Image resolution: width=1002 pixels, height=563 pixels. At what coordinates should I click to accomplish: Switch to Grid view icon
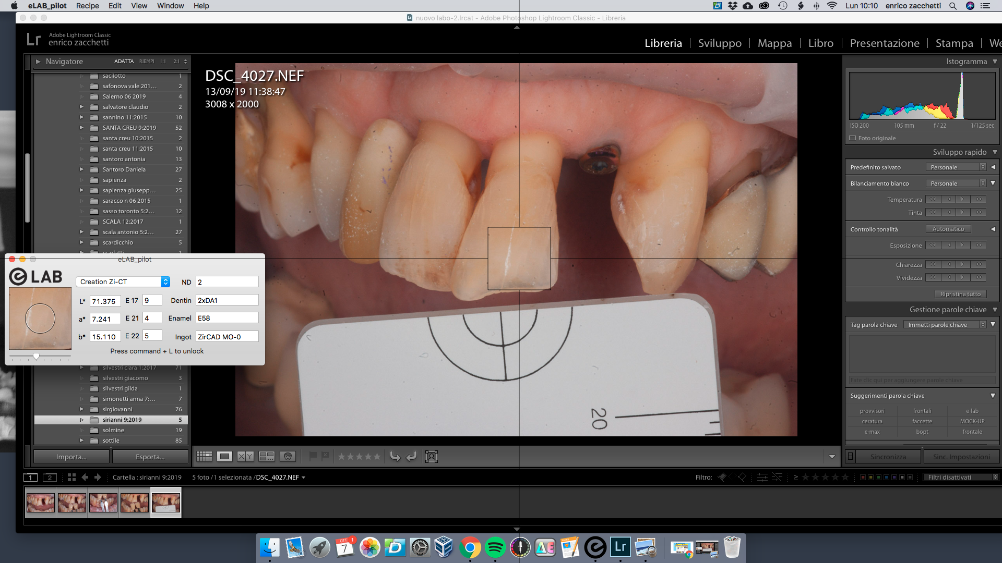[204, 457]
